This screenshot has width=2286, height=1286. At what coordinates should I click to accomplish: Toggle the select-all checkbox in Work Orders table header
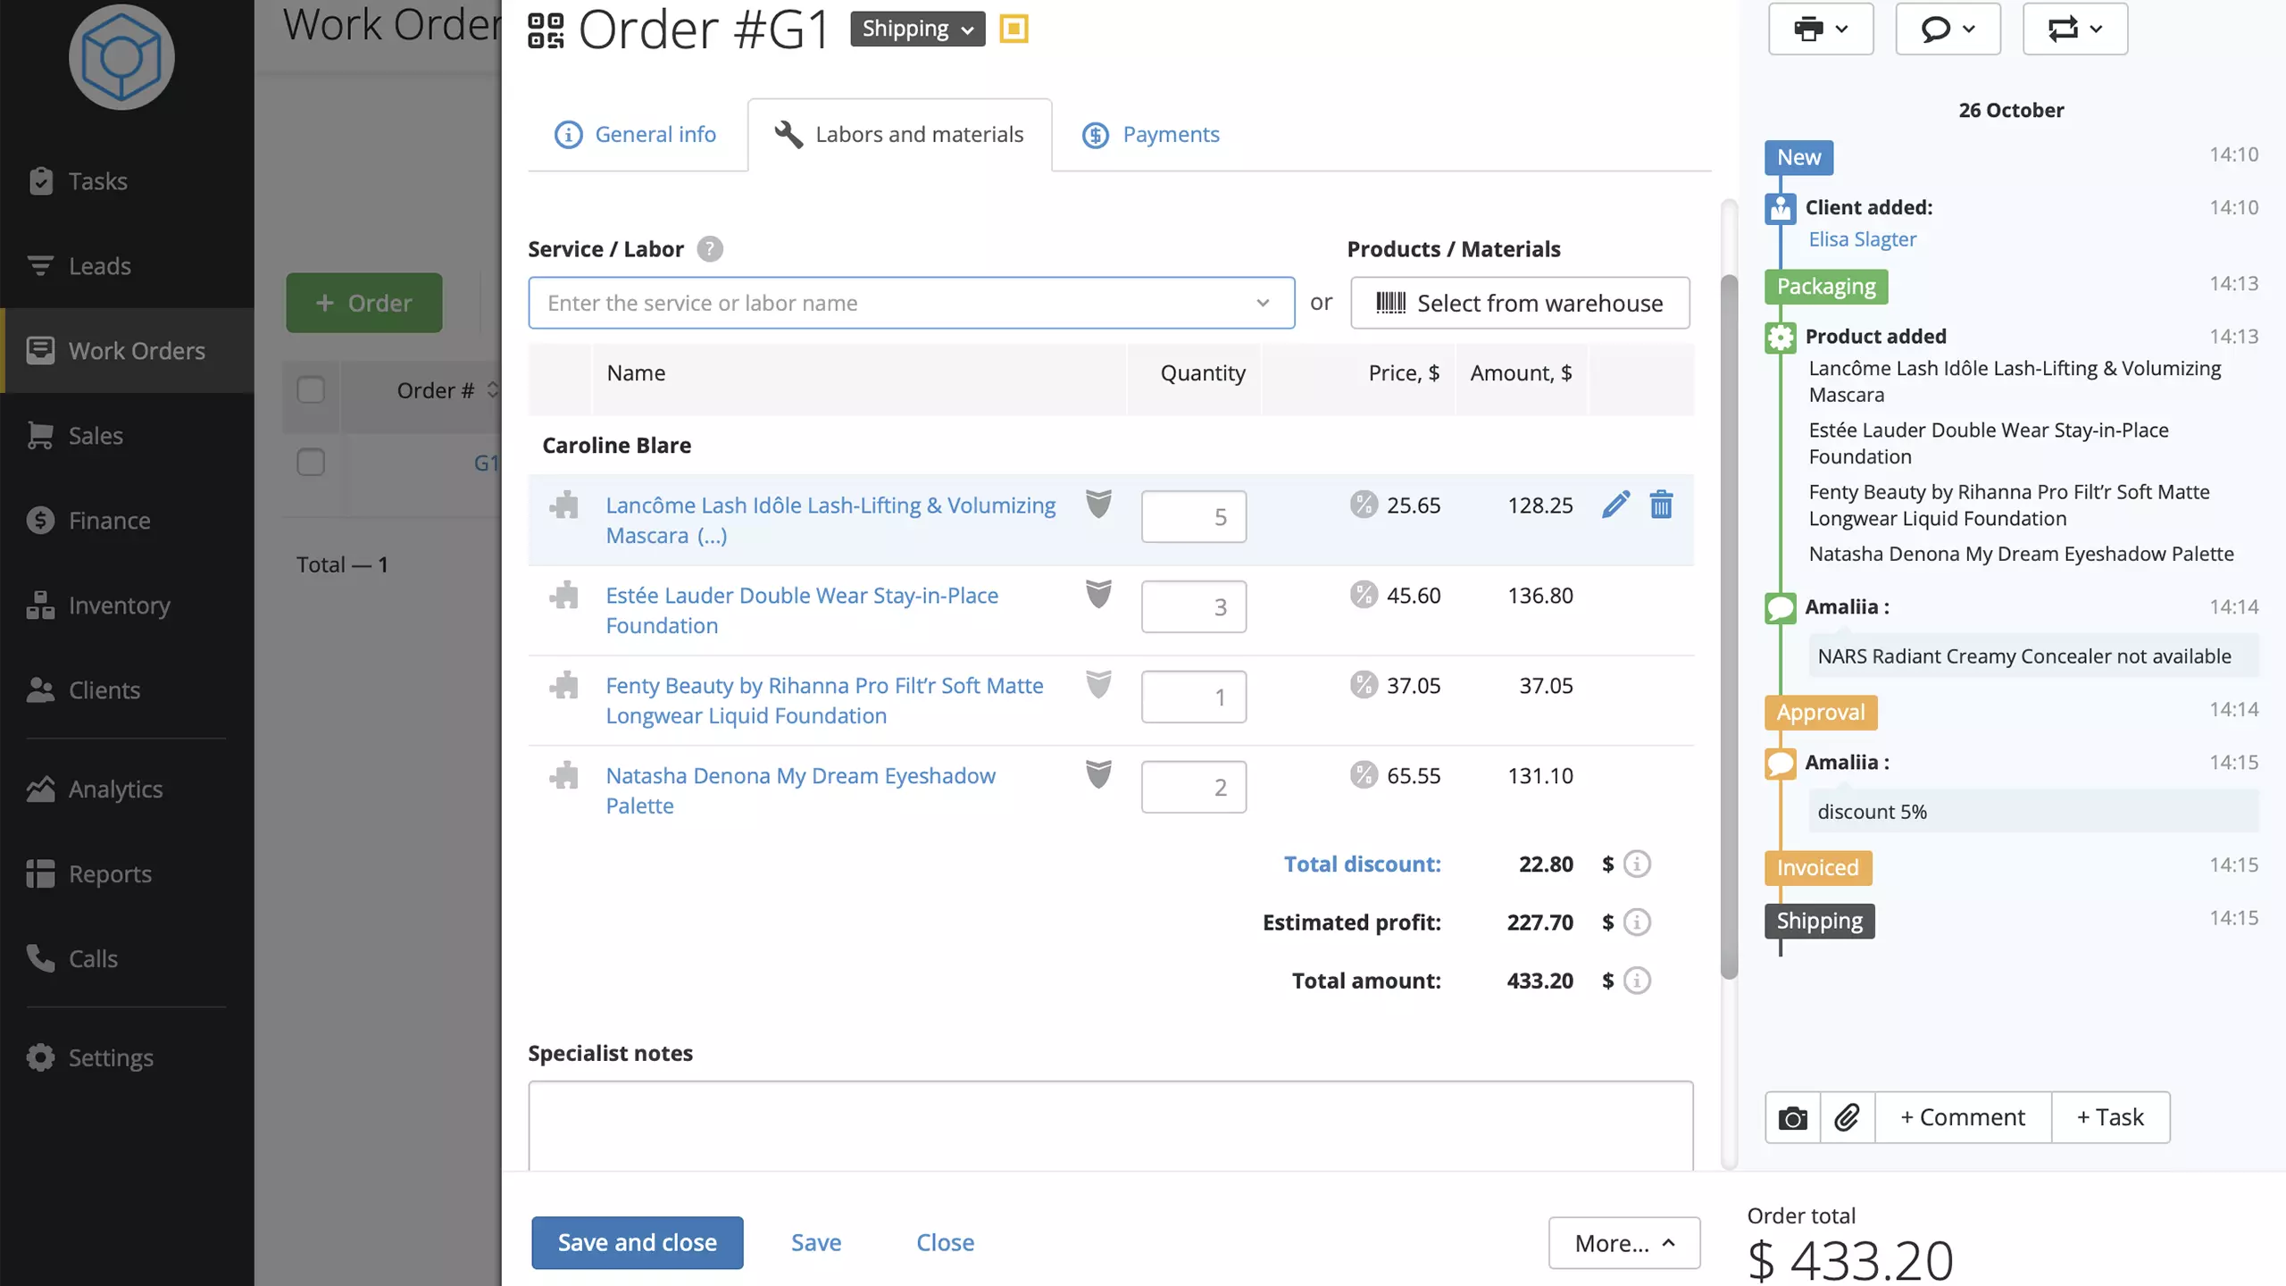(x=310, y=390)
